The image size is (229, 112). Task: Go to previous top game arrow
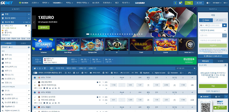click(24, 22)
